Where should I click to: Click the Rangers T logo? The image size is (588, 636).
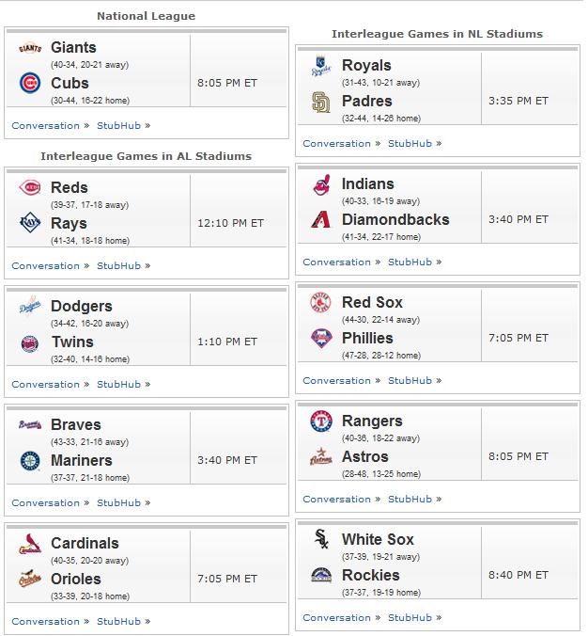click(x=321, y=421)
